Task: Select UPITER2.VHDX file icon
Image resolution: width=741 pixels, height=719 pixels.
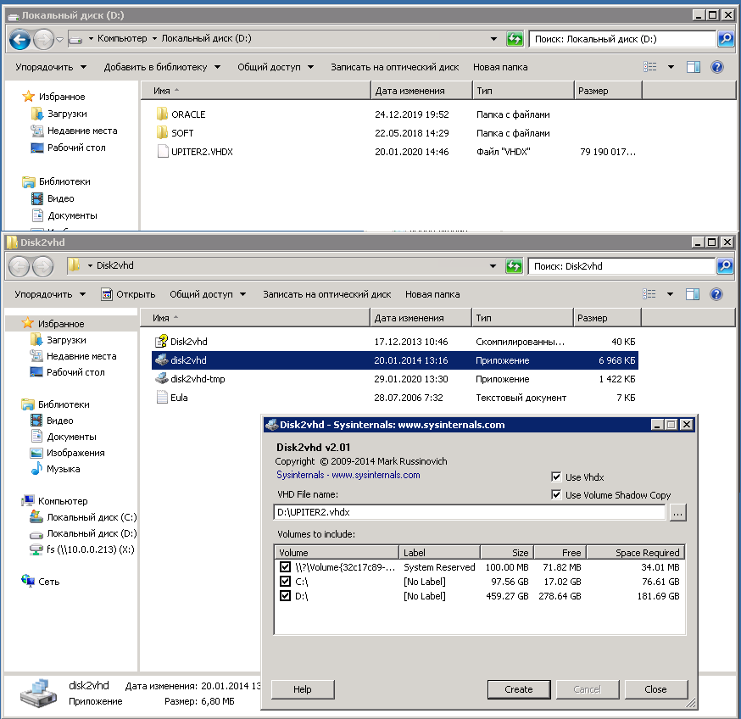Action: [162, 152]
